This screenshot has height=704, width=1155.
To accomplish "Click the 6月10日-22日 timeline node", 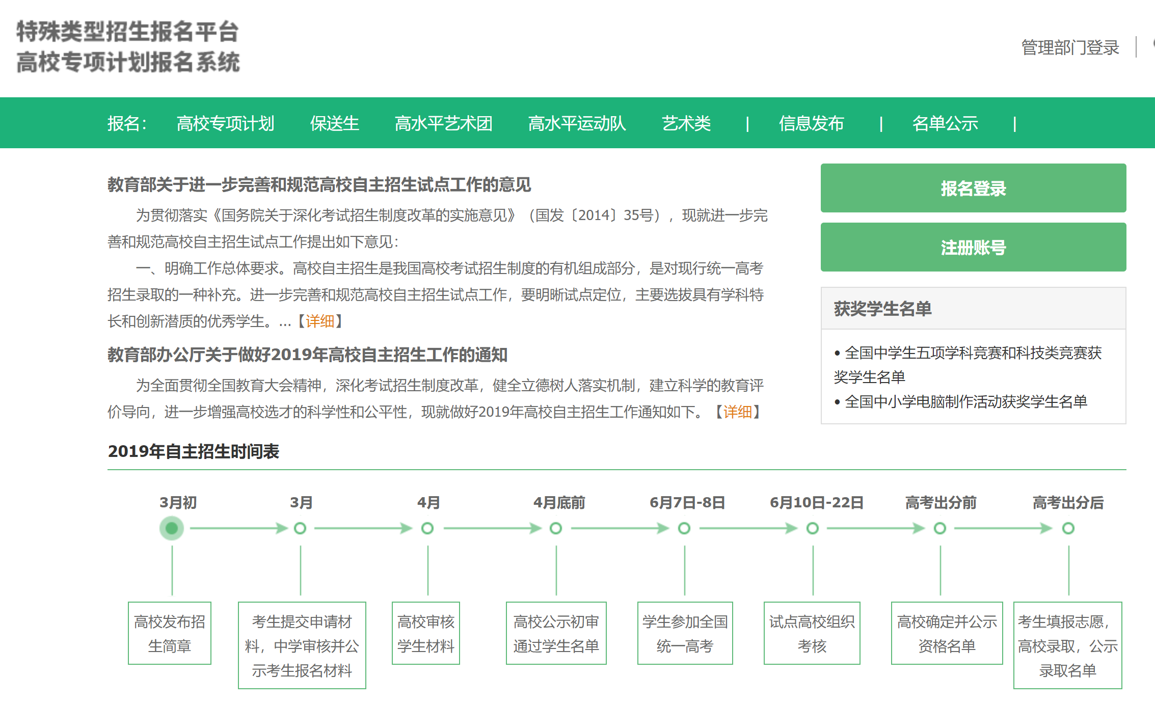I will point(813,528).
